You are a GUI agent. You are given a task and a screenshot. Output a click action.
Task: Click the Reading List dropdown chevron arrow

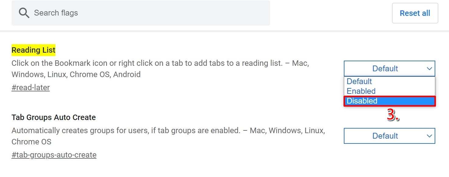coord(429,69)
